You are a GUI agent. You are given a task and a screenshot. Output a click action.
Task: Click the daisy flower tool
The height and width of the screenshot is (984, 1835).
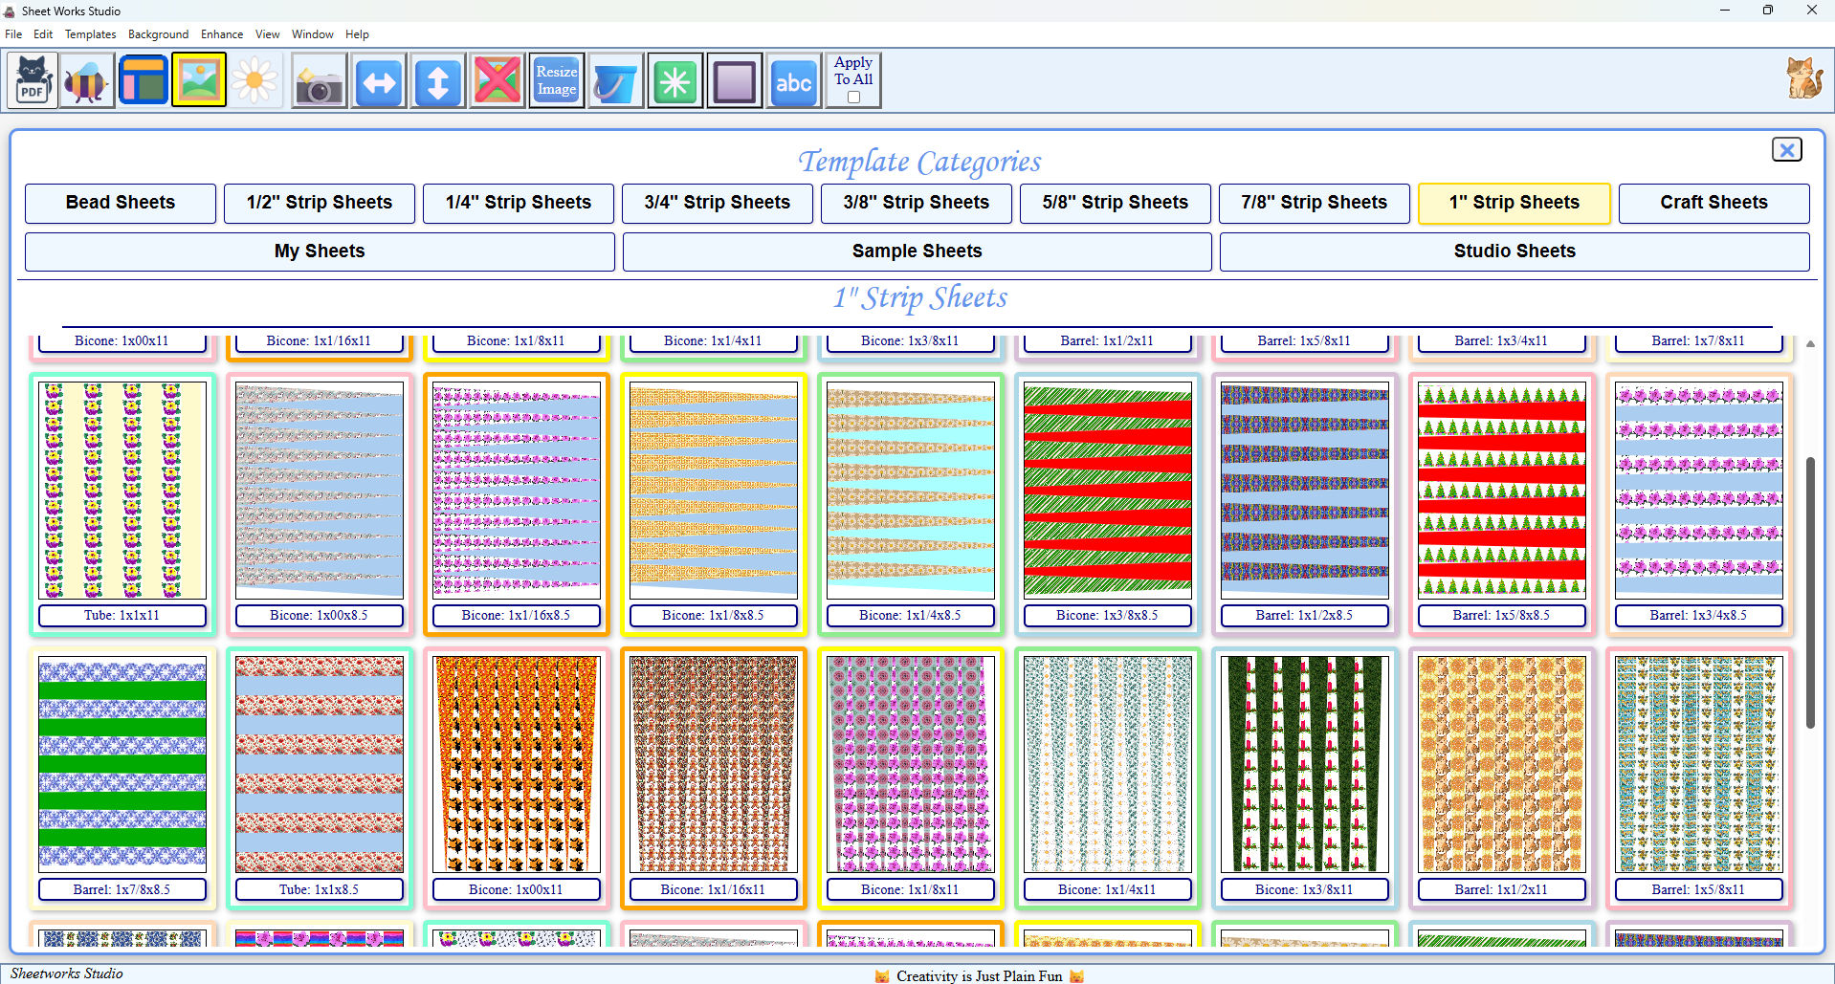254,79
